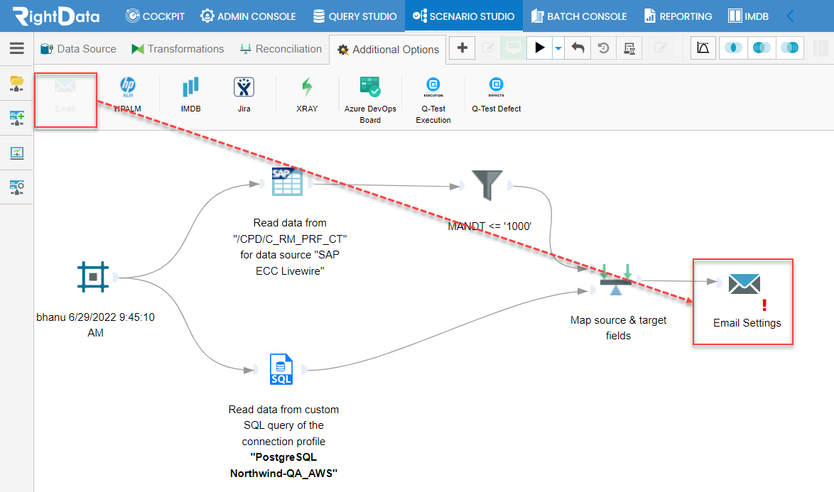This screenshot has height=492, width=834.
Task: Click the undo arrow toolbar button
Action: click(x=578, y=48)
